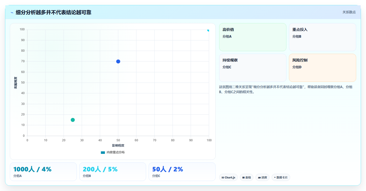Click the main title 细分分析越多并不代表结论越可靠
Viewport: 366px width, 191px height.
click(53, 12)
